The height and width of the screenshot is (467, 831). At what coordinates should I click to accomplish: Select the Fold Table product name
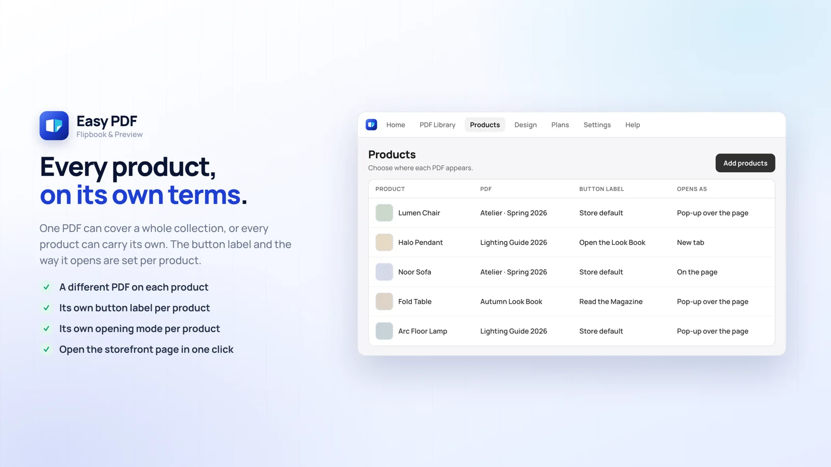(x=415, y=301)
